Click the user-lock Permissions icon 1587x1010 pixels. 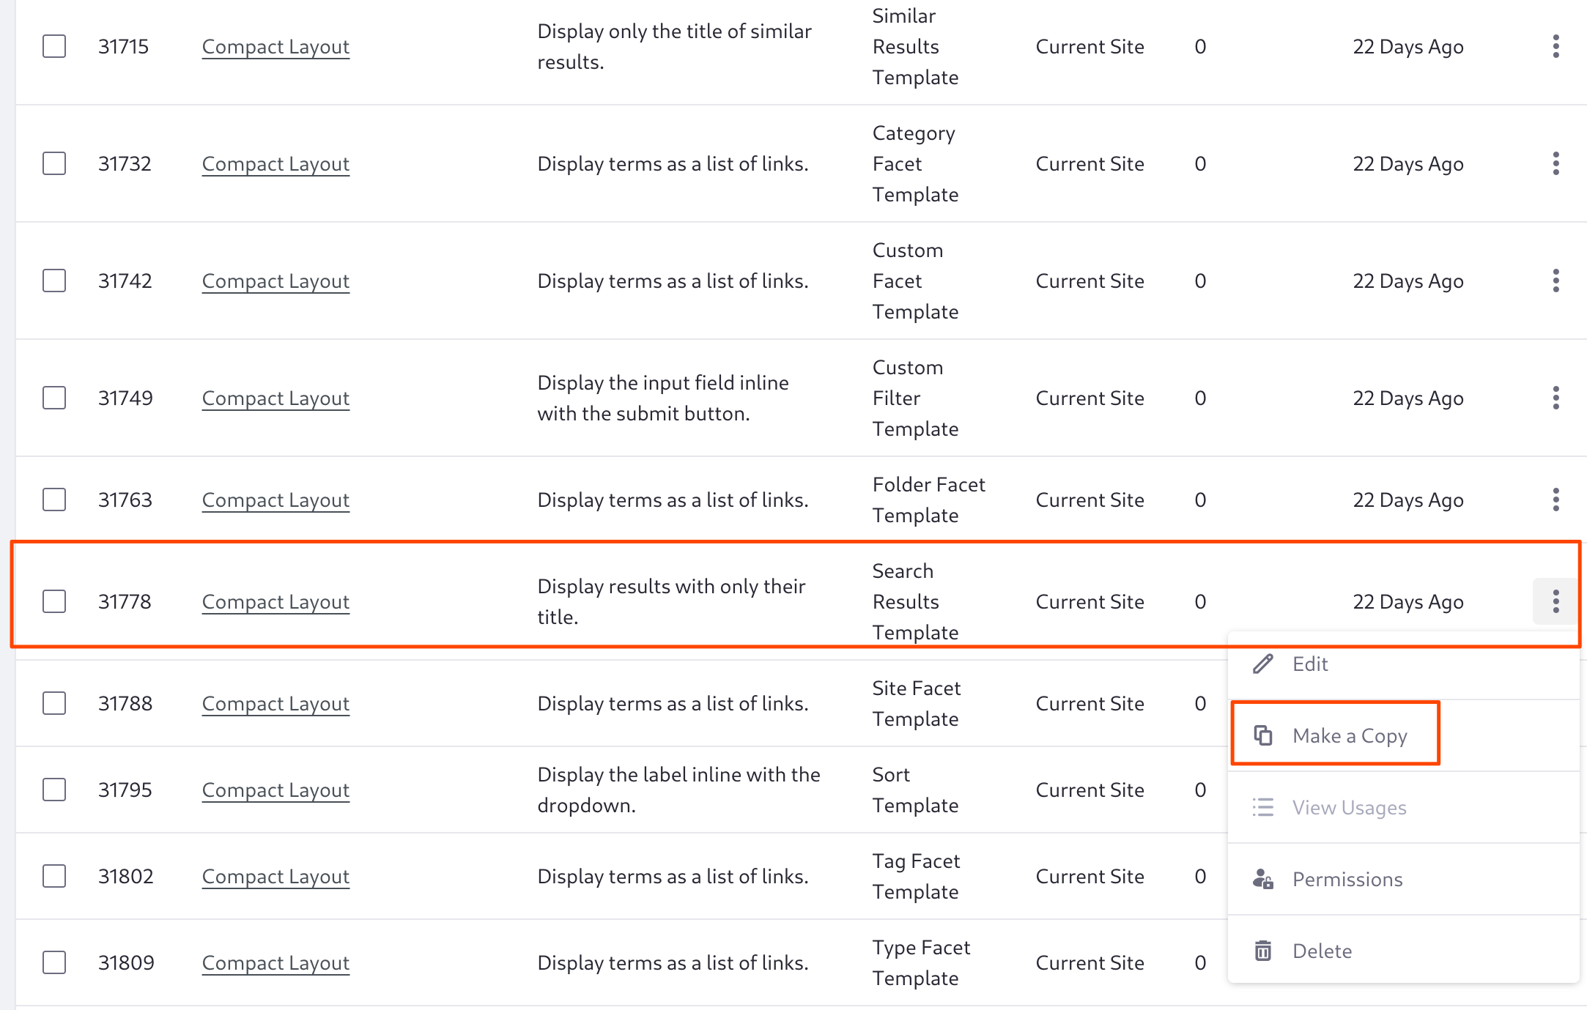click(1263, 879)
